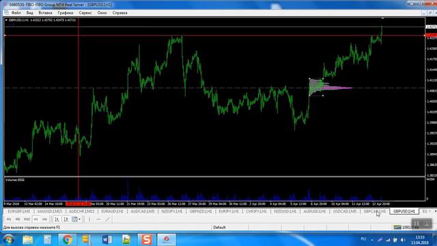The image size is (437, 246).
Task: Switch to the GBPNZD,H1 chart tab
Action: click(x=201, y=211)
